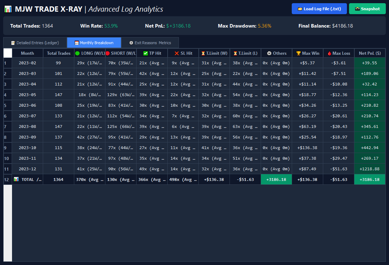The height and width of the screenshot is (265, 389).
Task: Open the Detailed Entries (Ledger) tab
Action: click(x=35, y=43)
